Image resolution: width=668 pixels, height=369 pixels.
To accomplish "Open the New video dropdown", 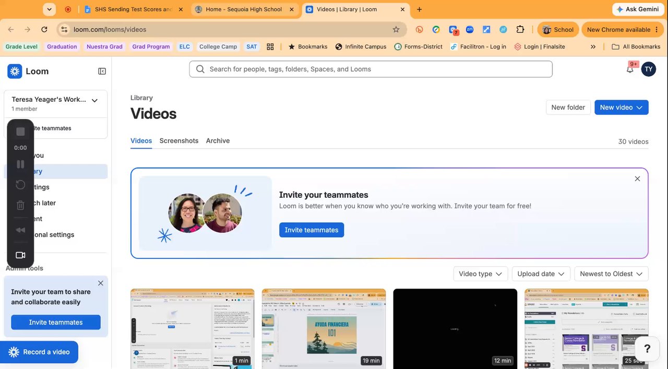I will click(x=621, y=108).
